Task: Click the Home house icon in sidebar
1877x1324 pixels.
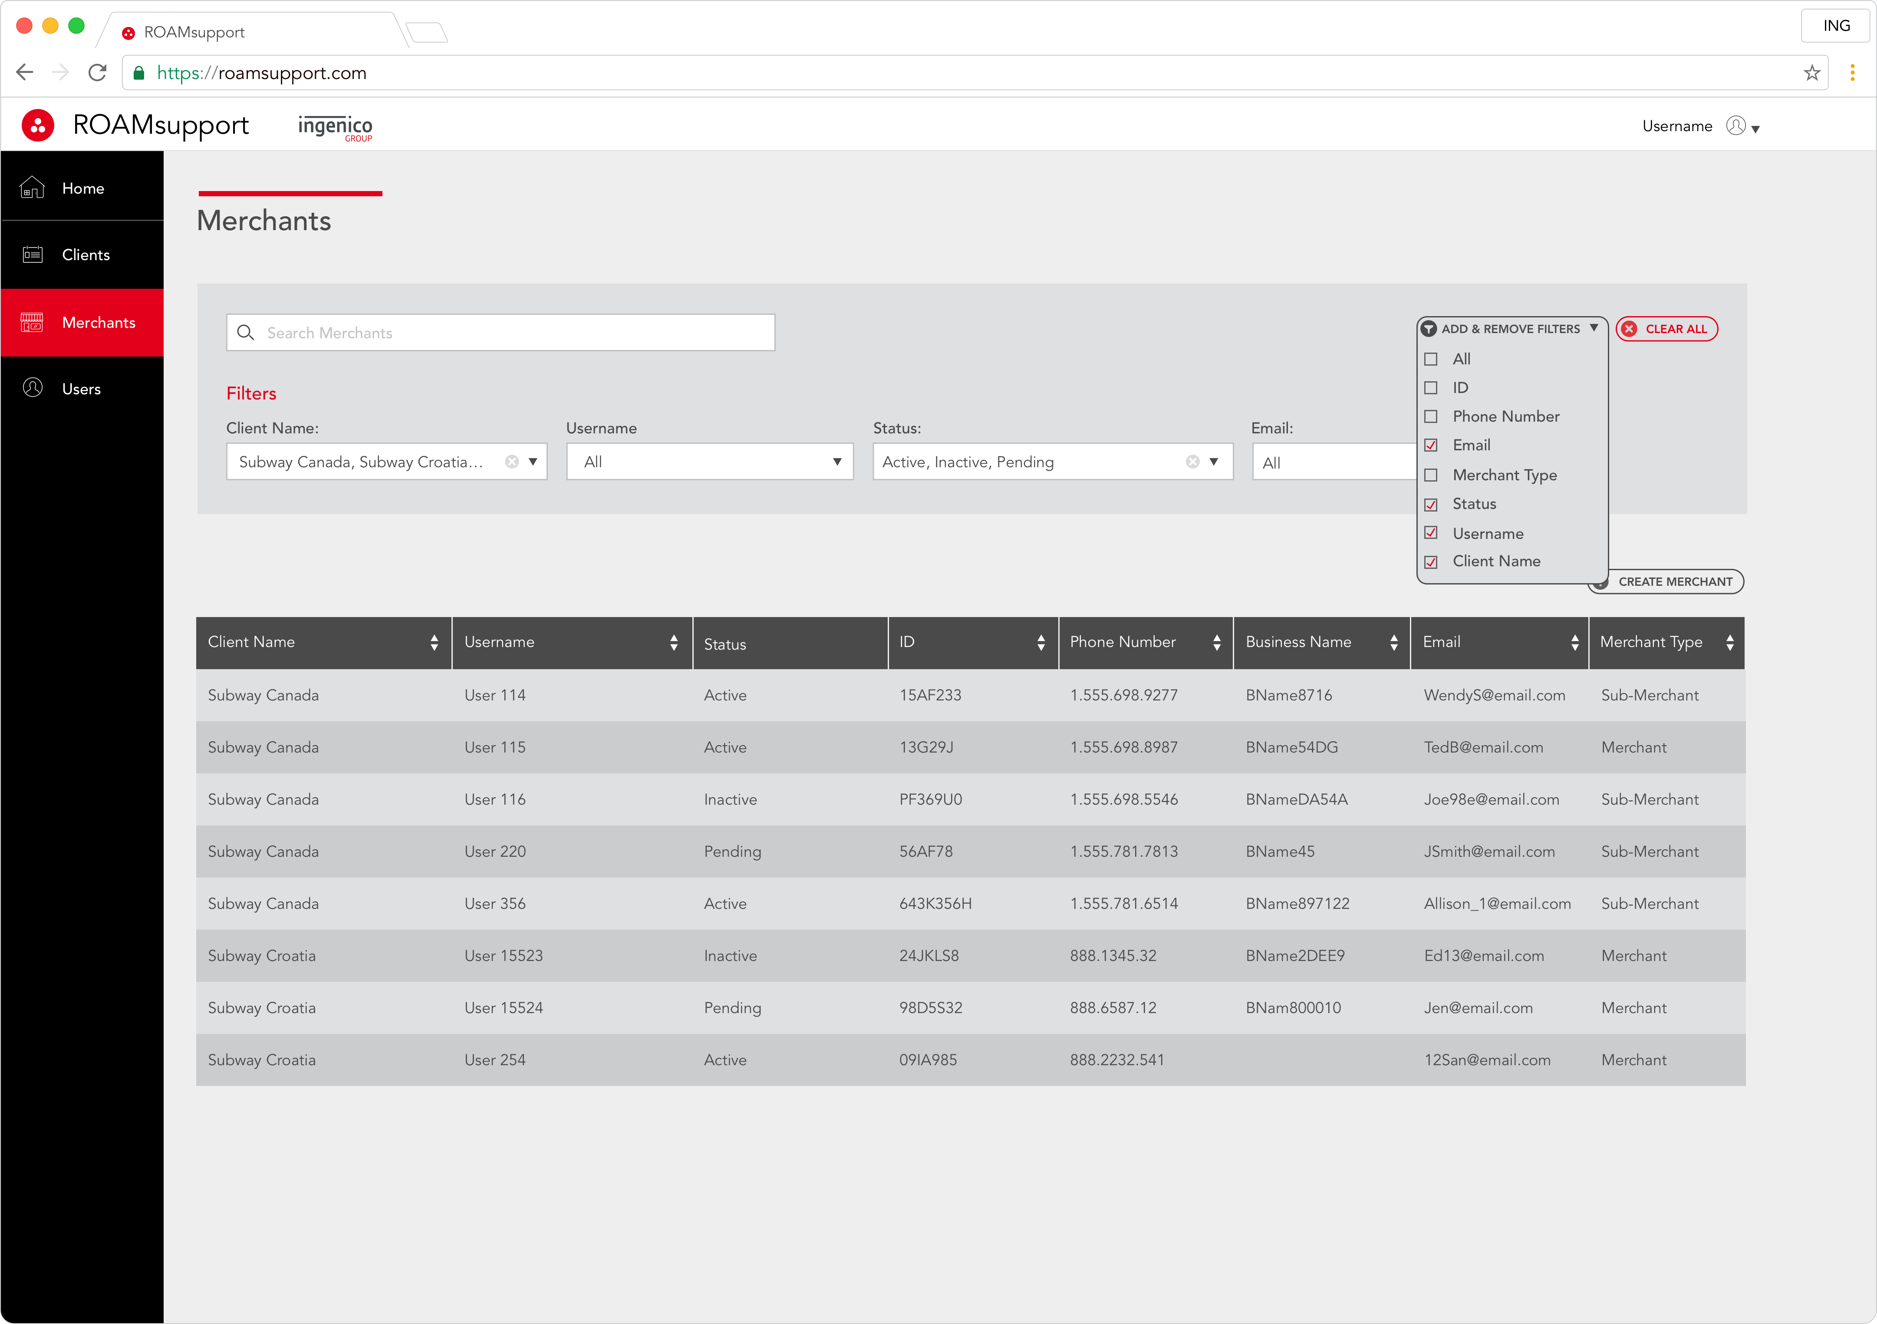Action: 32,188
